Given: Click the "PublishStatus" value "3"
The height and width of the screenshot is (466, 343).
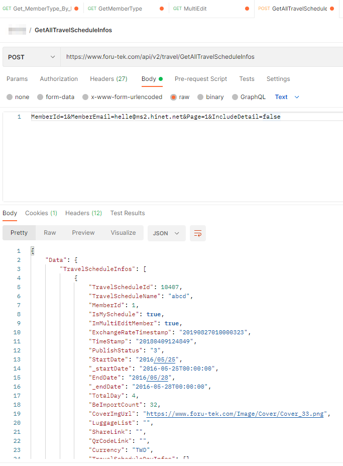Looking at the screenshot, I should tap(155, 350).
